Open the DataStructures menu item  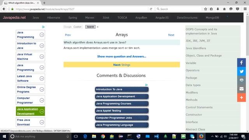[x=187, y=17]
